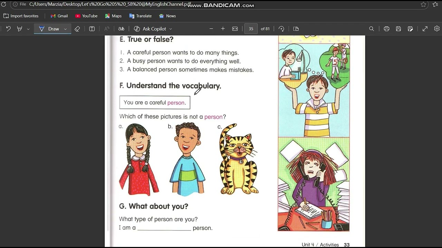Viewport: 442px width, 248px height.
Task: Zoom in on the PDF
Action: pyautogui.click(x=223, y=29)
